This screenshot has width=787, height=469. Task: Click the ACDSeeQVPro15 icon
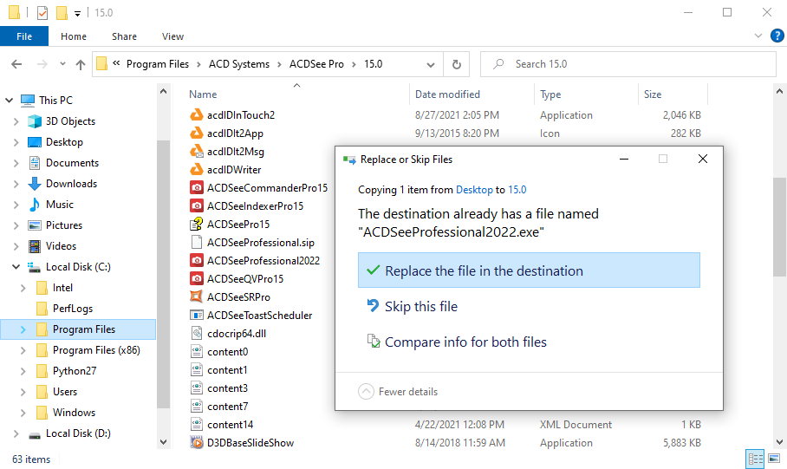[x=196, y=278]
